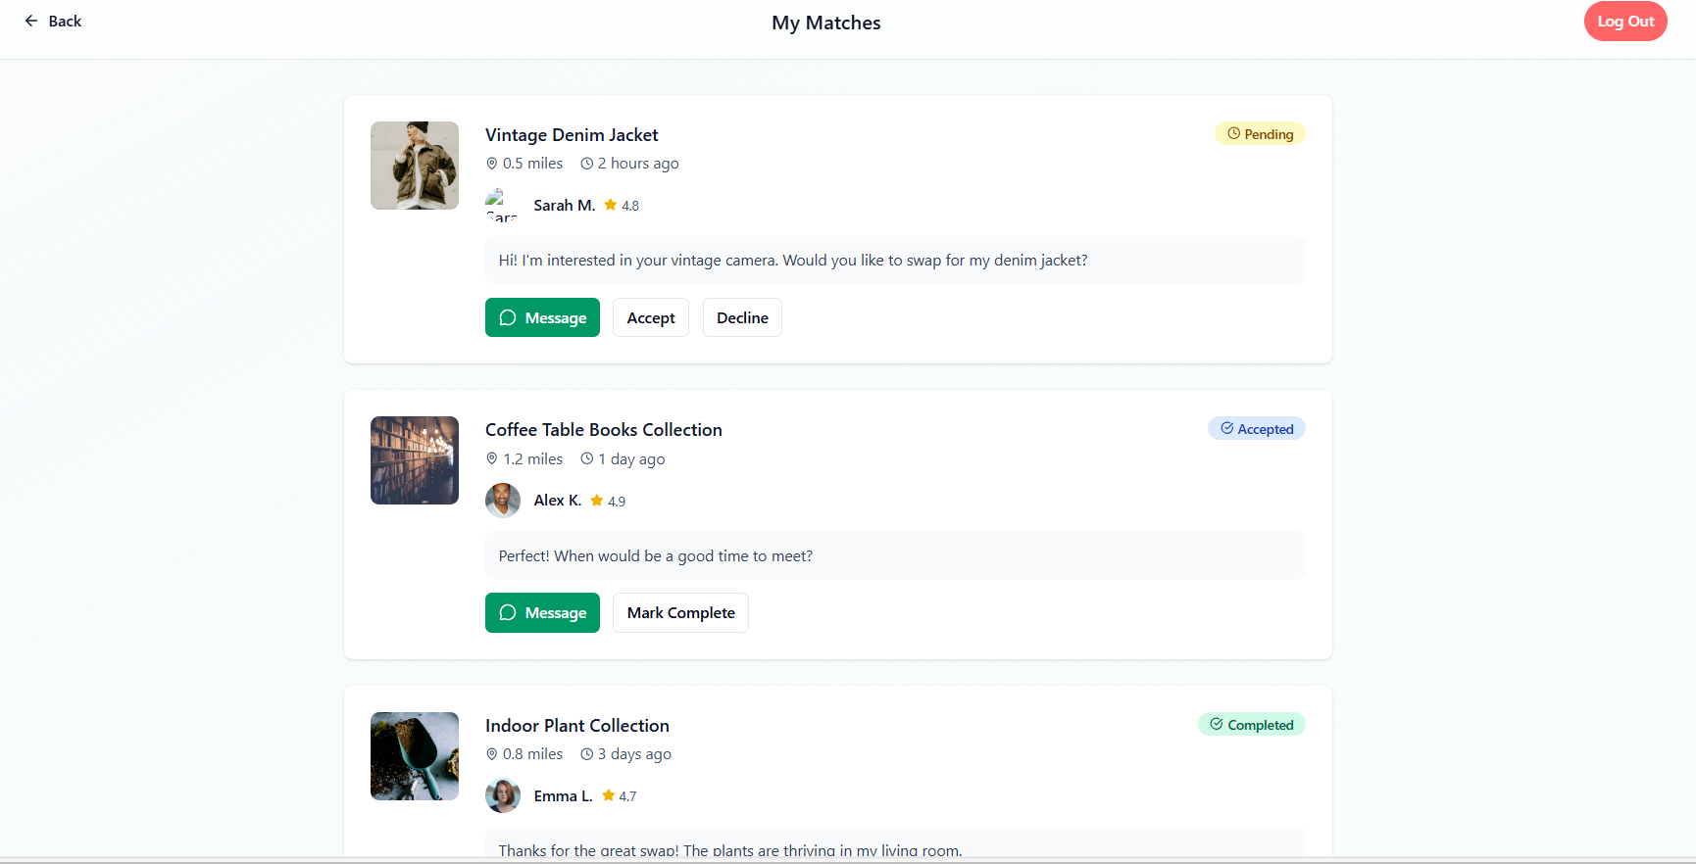Click the Back arrow icon
The height and width of the screenshot is (864, 1696).
pyautogui.click(x=31, y=21)
